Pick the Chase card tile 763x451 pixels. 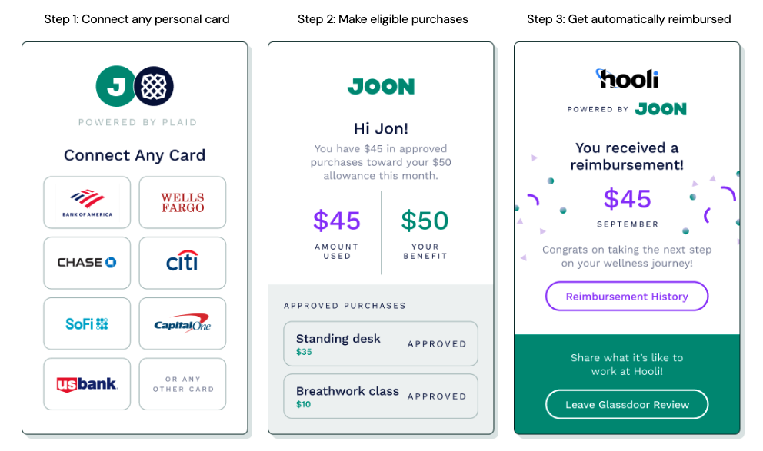point(87,263)
